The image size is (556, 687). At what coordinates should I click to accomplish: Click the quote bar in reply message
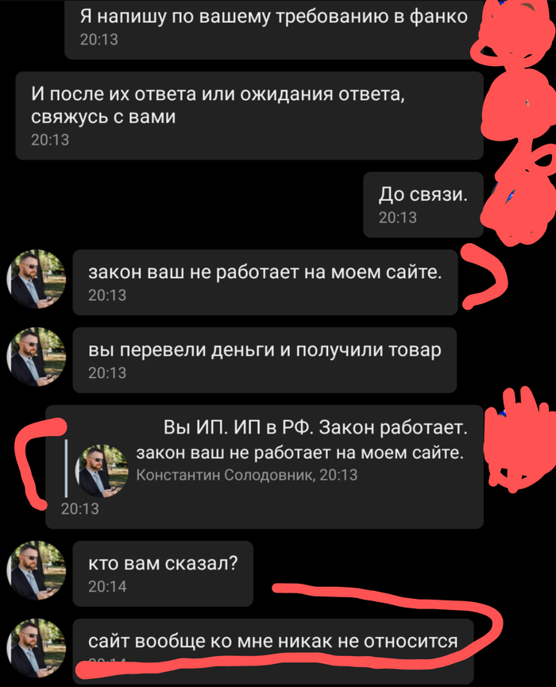pos(66,469)
